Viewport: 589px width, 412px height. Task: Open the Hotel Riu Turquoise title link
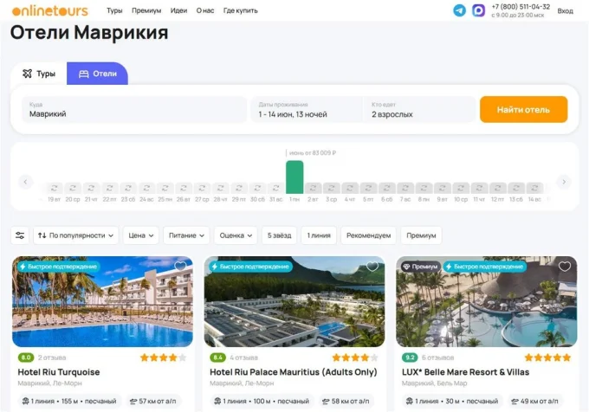click(59, 372)
